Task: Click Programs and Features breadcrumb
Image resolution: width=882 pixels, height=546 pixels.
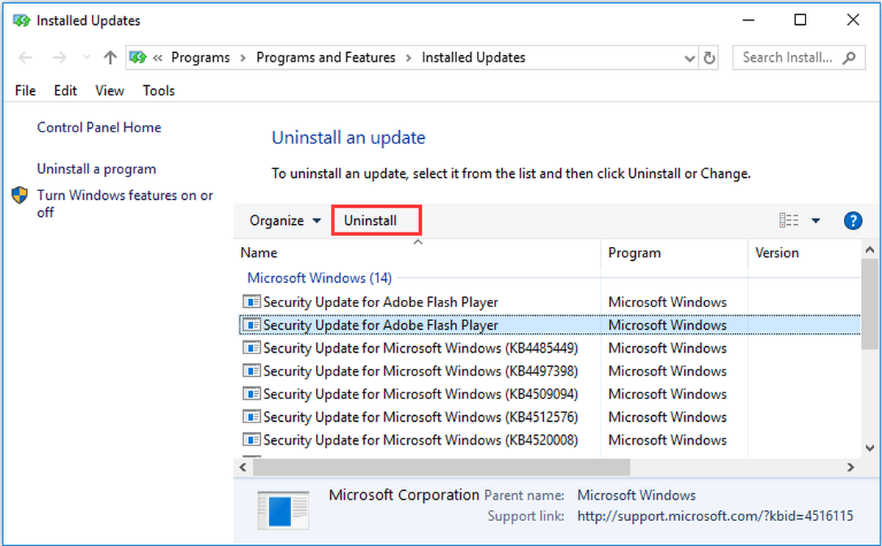Action: click(326, 57)
